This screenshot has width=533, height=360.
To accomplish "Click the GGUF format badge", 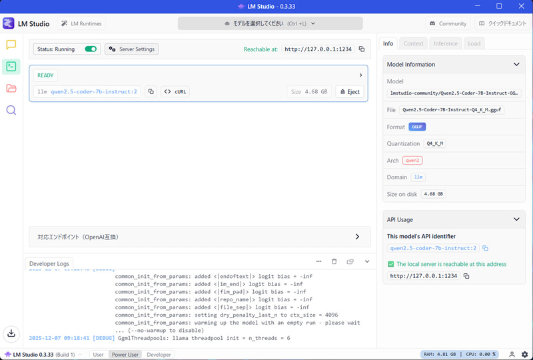I will pyautogui.click(x=417, y=127).
